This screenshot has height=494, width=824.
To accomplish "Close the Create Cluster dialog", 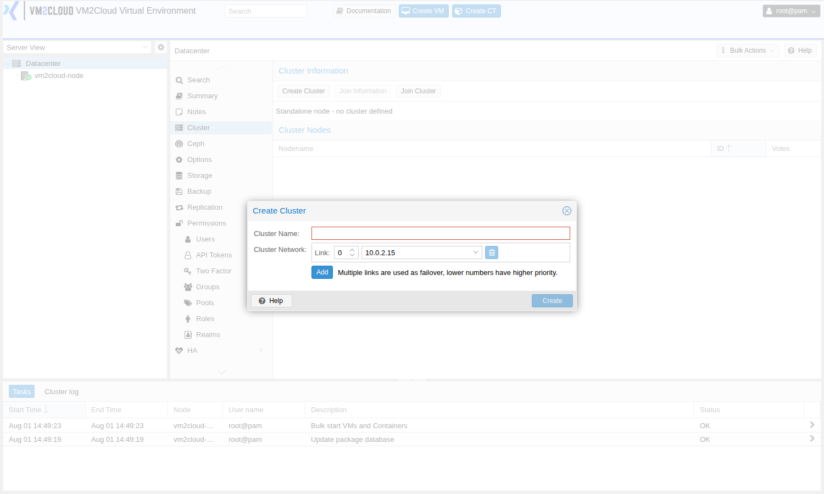I will tap(567, 211).
